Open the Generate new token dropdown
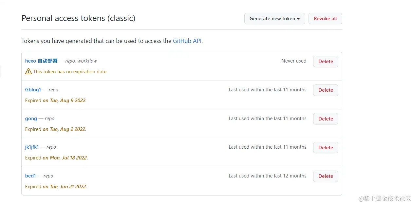 [274, 19]
